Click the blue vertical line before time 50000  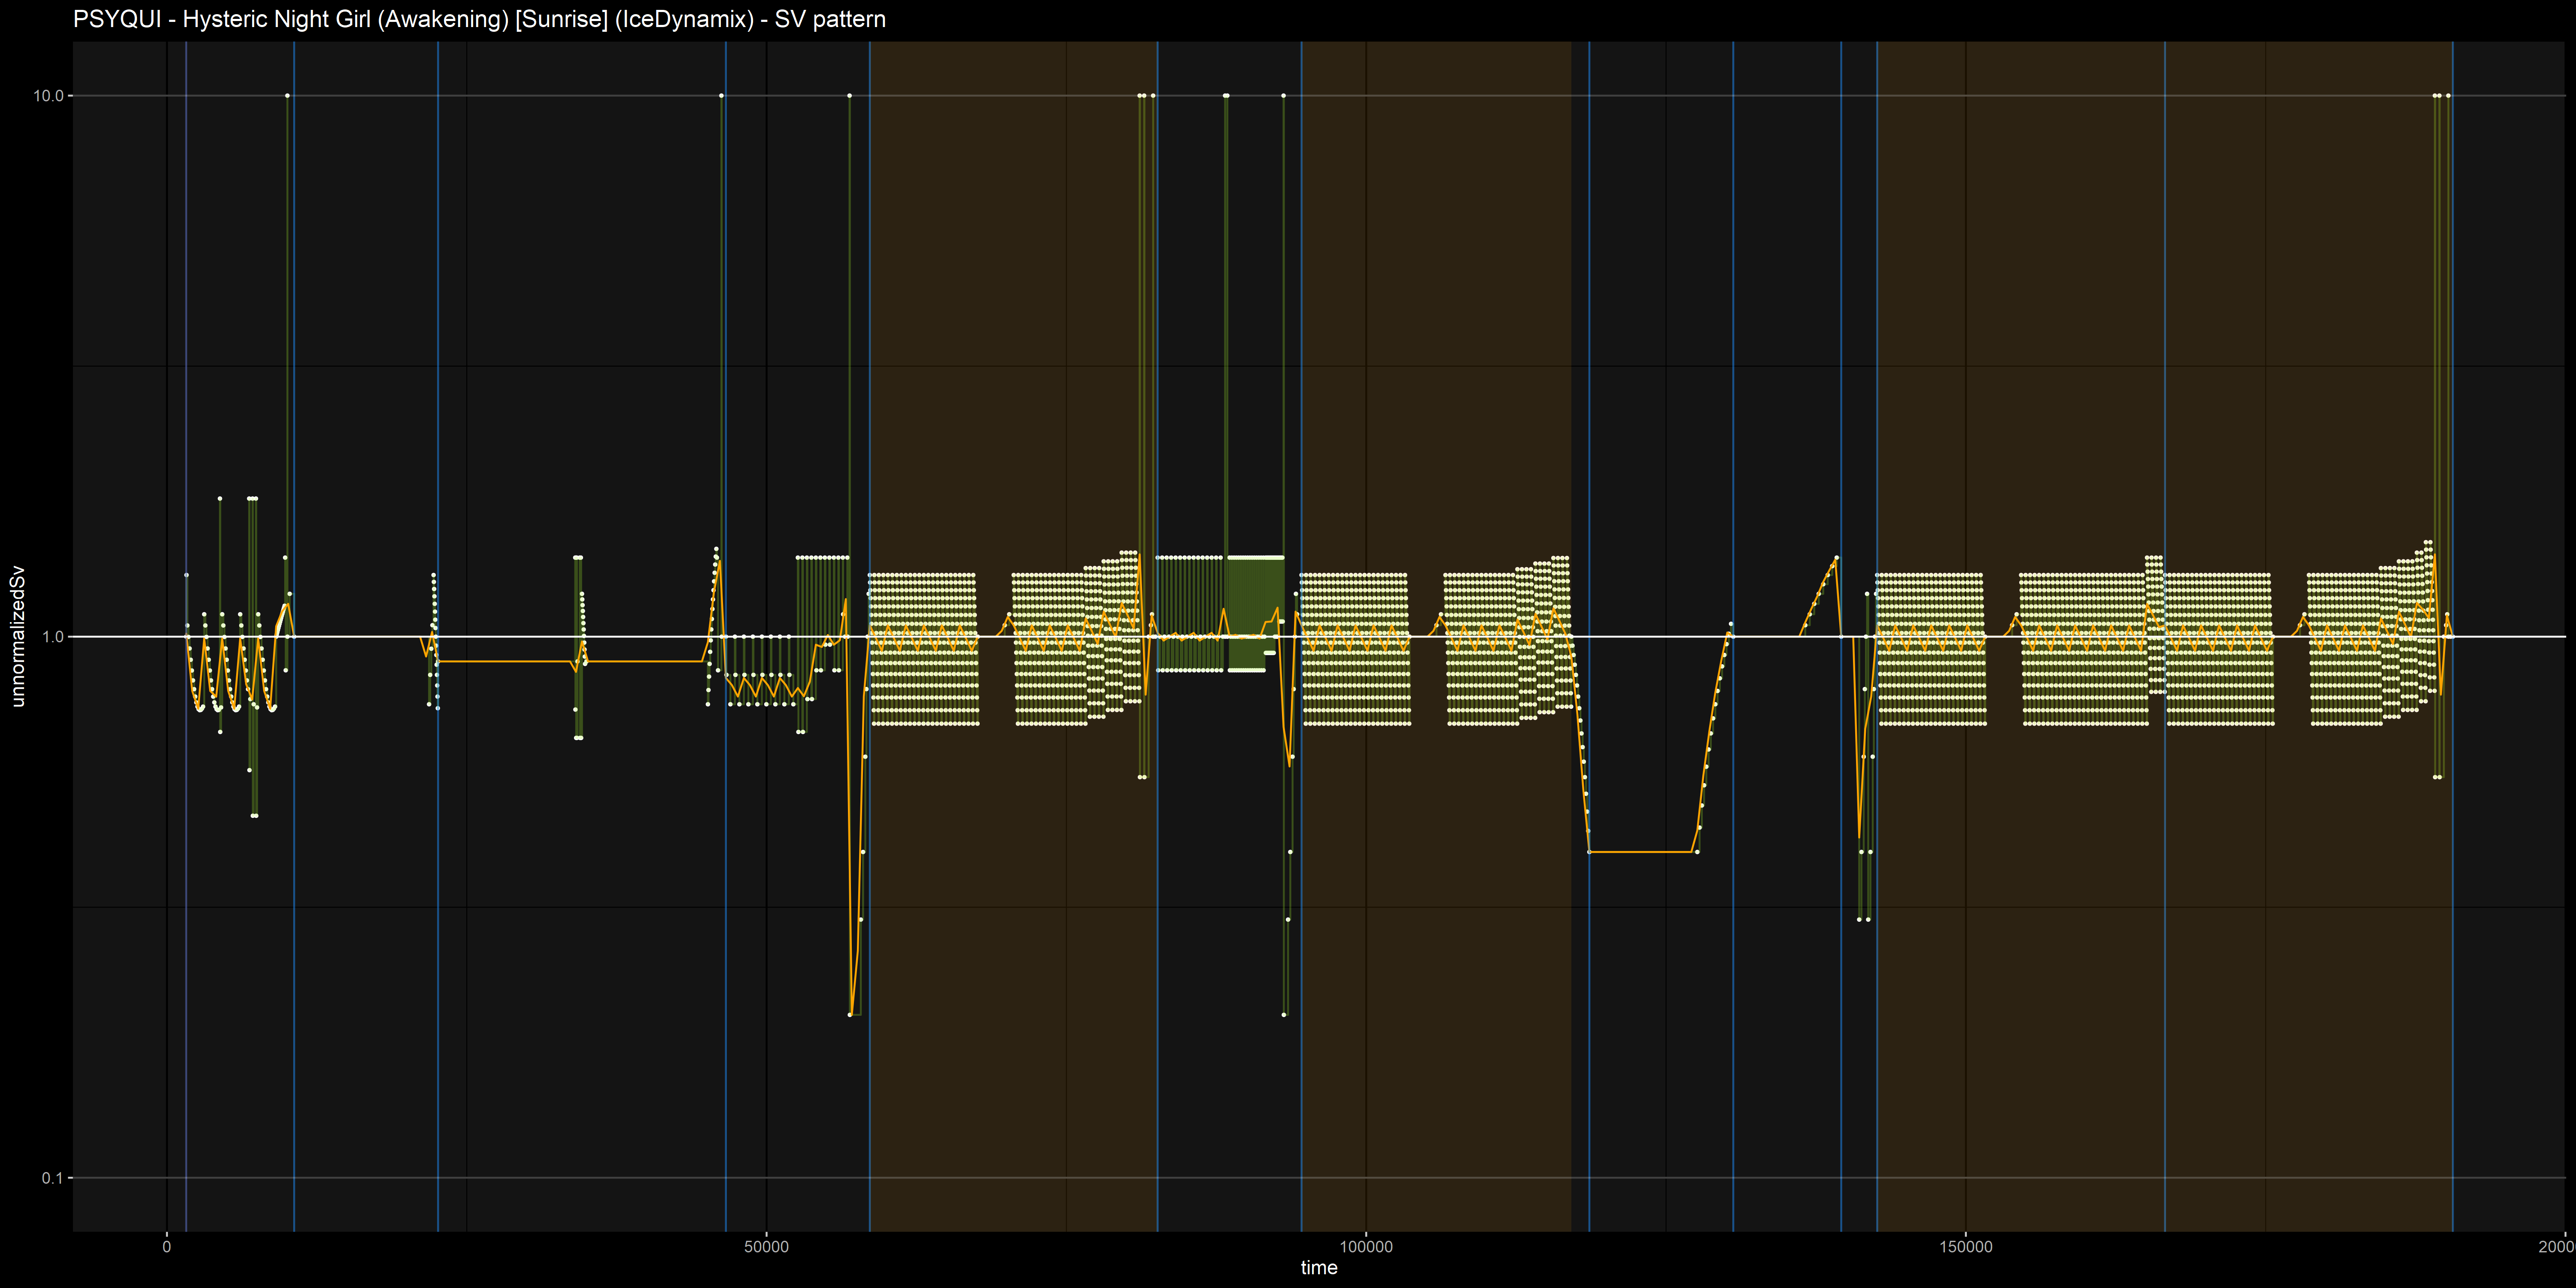(x=726, y=800)
